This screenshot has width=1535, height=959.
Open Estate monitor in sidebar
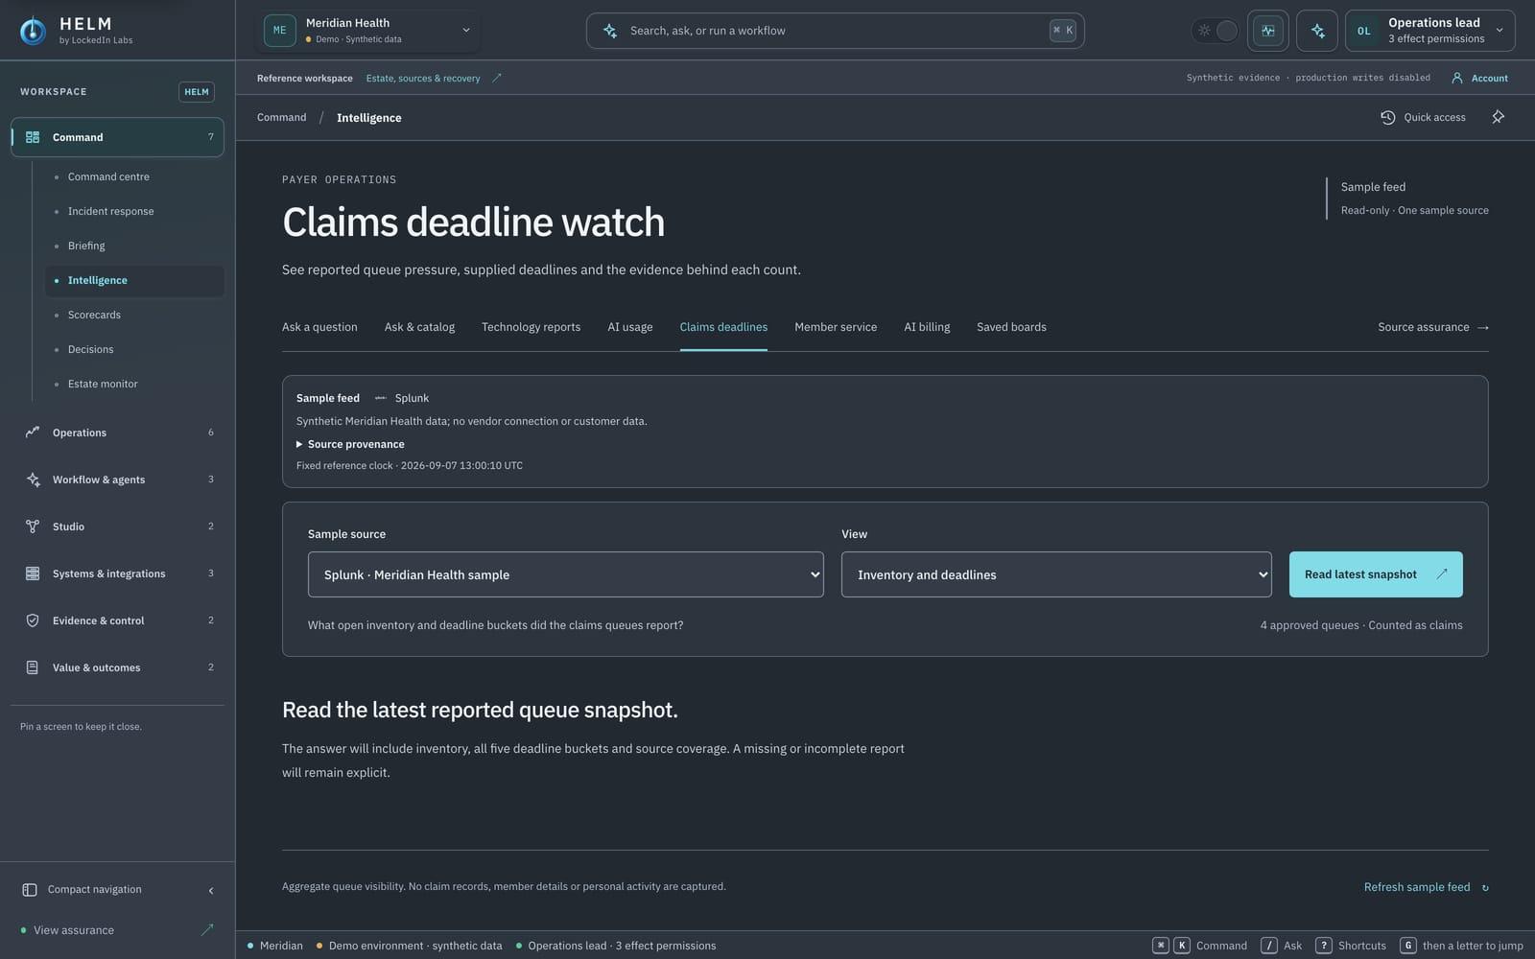[x=134, y=384]
